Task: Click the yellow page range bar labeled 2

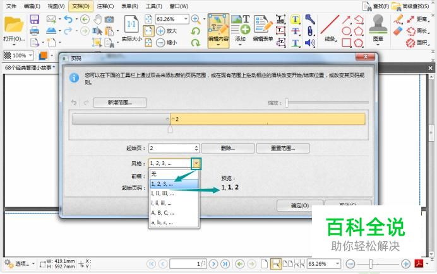Action: (x=268, y=119)
